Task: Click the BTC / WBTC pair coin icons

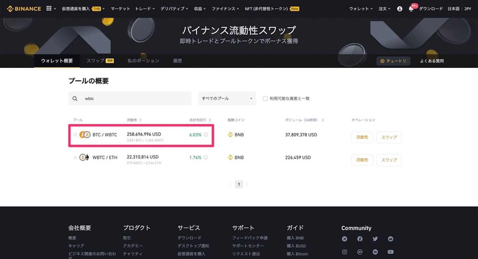Action: pos(85,135)
